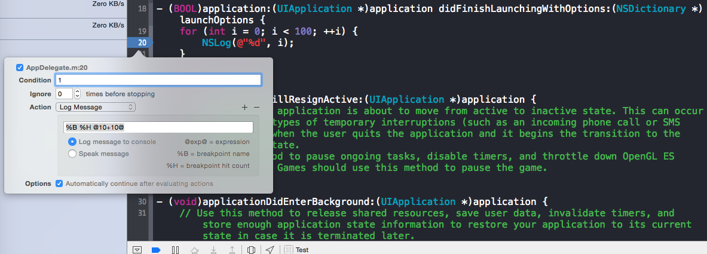Deactivate breakpoints in debug bar
The width and height of the screenshot is (707, 254).
click(x=156, y=249)
